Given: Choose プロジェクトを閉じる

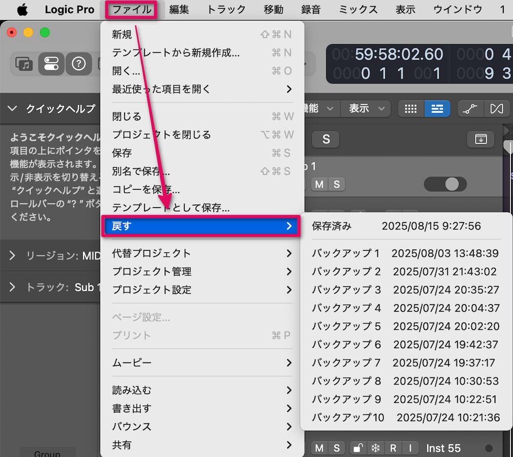Looking at the screenshot, I should point(202,135).
